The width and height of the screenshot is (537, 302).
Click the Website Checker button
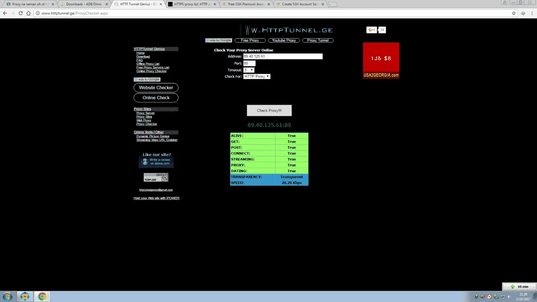(156, 88)
